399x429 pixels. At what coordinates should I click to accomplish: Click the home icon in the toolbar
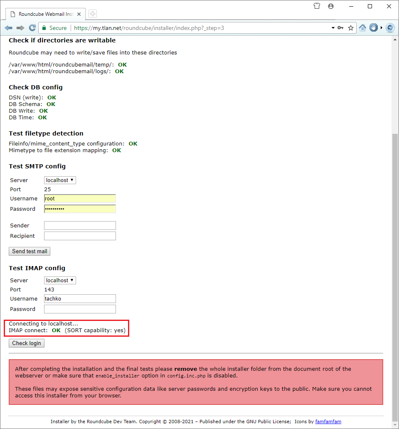pos(362,28)
